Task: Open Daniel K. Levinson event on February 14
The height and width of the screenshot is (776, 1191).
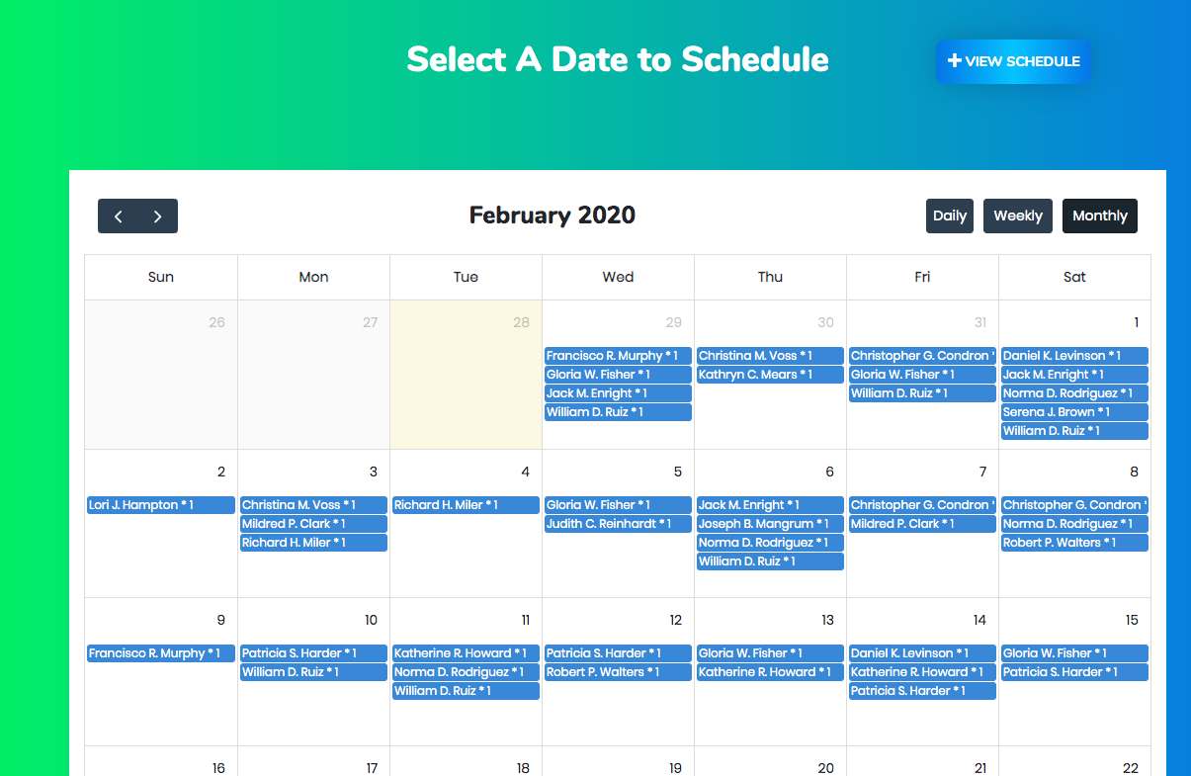Action: [x=921, y=653]
